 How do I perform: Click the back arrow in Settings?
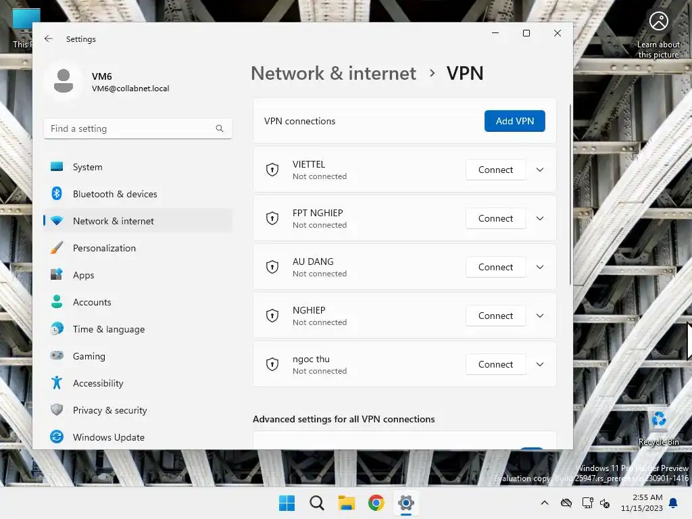[x=49, y=39]
